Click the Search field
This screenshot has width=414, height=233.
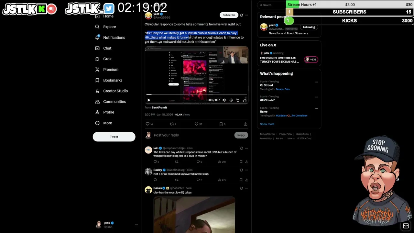point(272,5)
